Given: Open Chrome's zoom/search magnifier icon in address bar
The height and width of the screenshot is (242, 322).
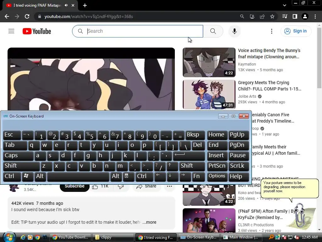Looking at the screenshot, I should (x=242, y=16).
